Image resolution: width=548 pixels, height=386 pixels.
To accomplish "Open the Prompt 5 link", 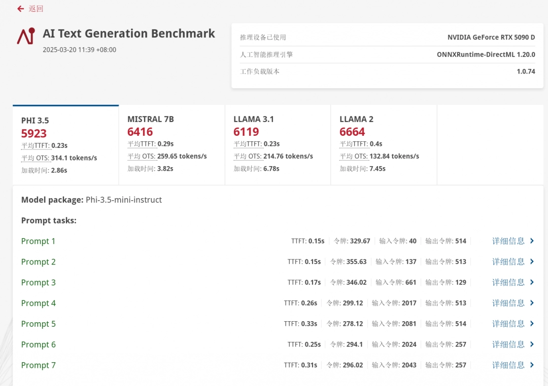I will (38, 324).
